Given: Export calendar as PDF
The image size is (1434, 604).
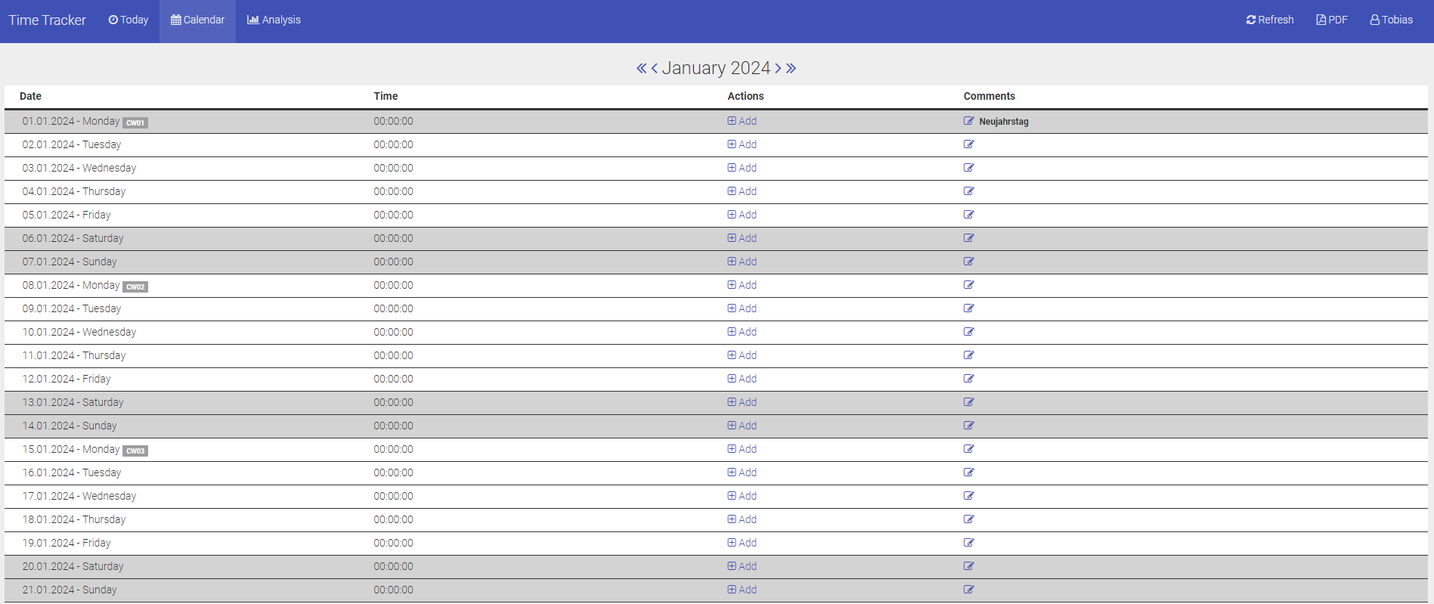Looking at the screenshot, I should tap(1332, 20).
